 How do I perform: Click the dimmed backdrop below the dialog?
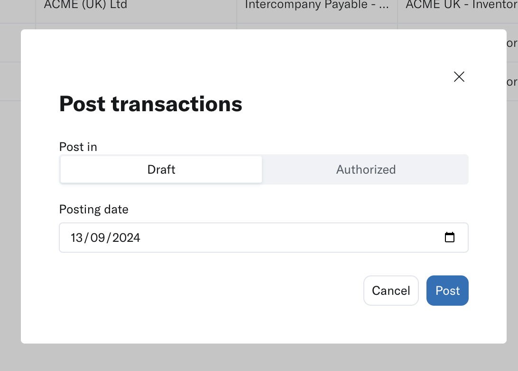(x=259, y=358)
